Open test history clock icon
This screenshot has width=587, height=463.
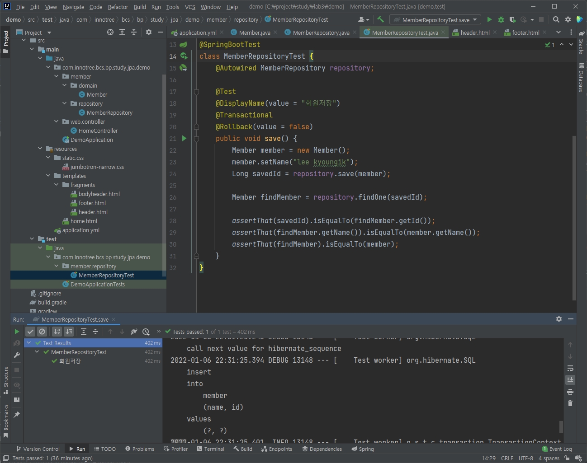point(146,332)
